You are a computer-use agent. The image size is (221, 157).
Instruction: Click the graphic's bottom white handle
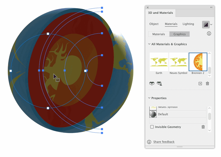point(48,108)
